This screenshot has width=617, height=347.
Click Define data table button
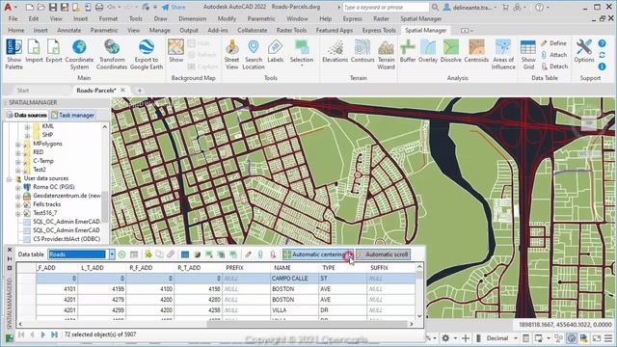(x=554, y=42)
